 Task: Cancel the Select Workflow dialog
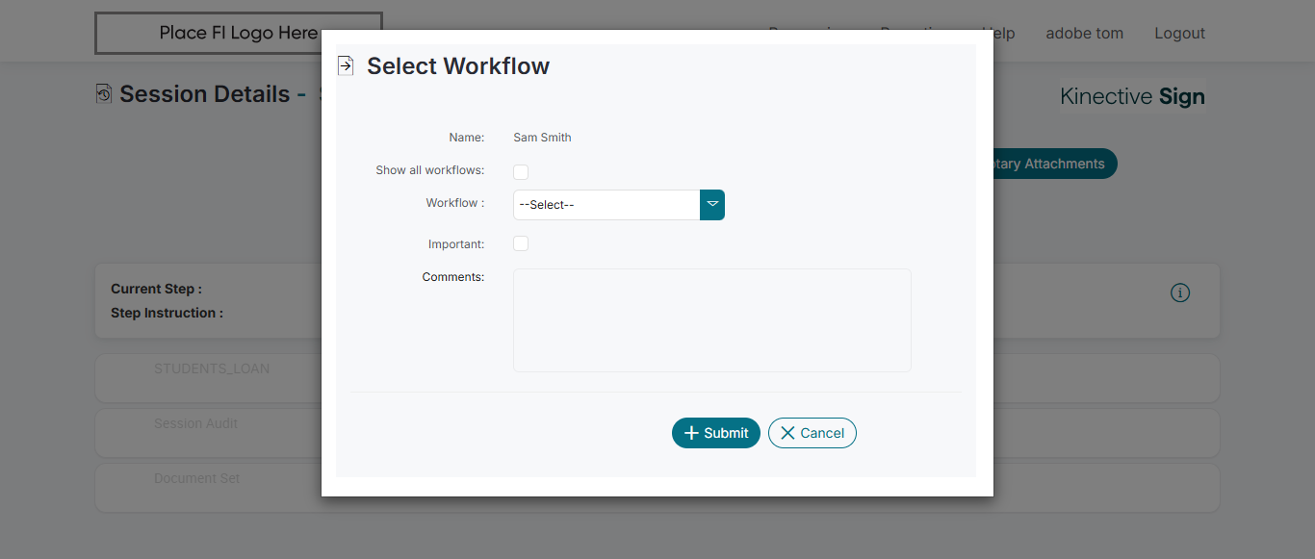(812, 433)
